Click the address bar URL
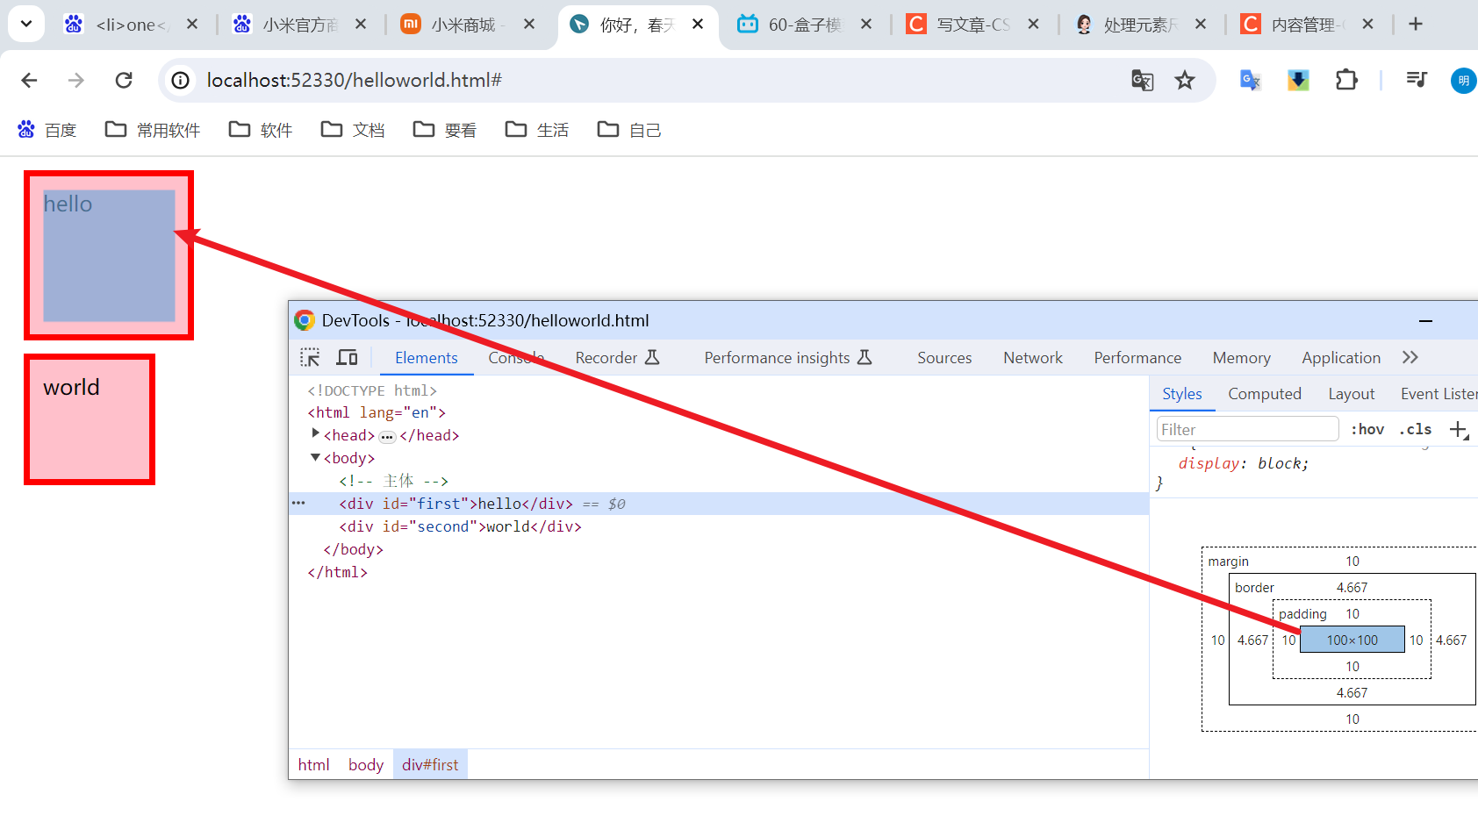Image resolution: width=1478 pixels, height=837 pixels. point(355,81)
